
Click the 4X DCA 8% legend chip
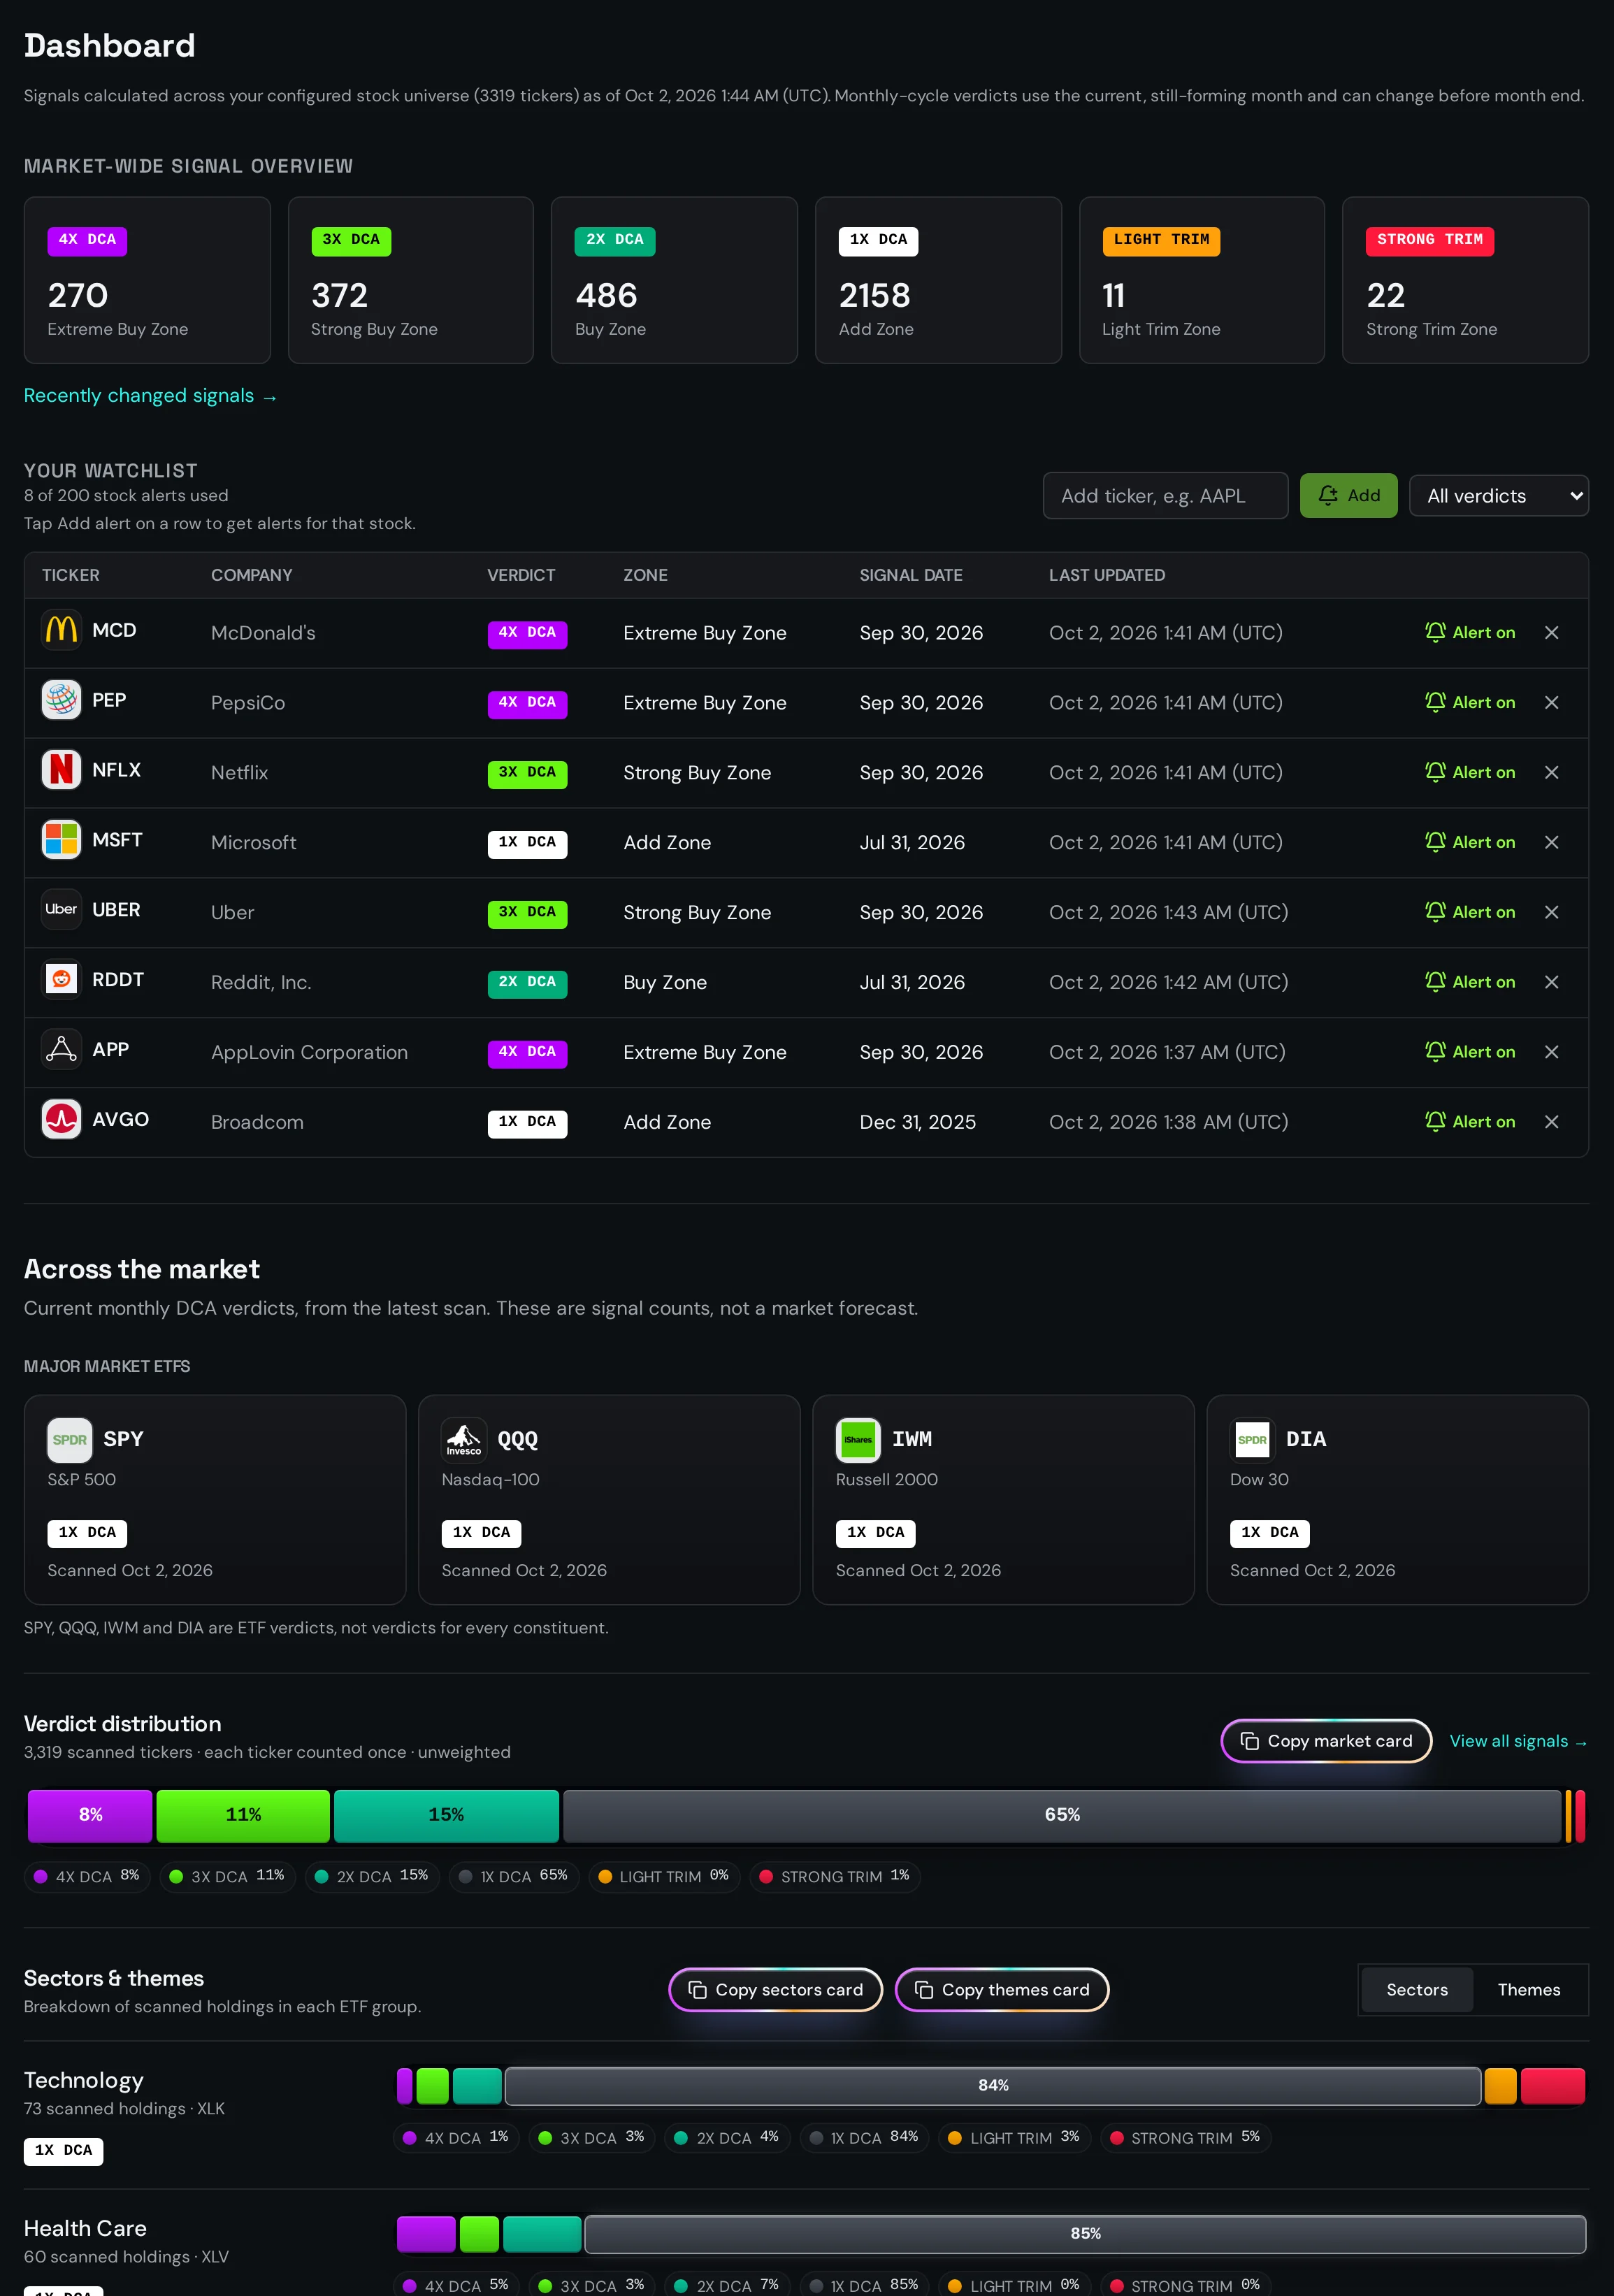click(87, 1876)
